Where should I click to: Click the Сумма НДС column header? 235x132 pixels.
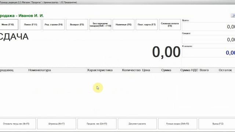pos(189,70)
